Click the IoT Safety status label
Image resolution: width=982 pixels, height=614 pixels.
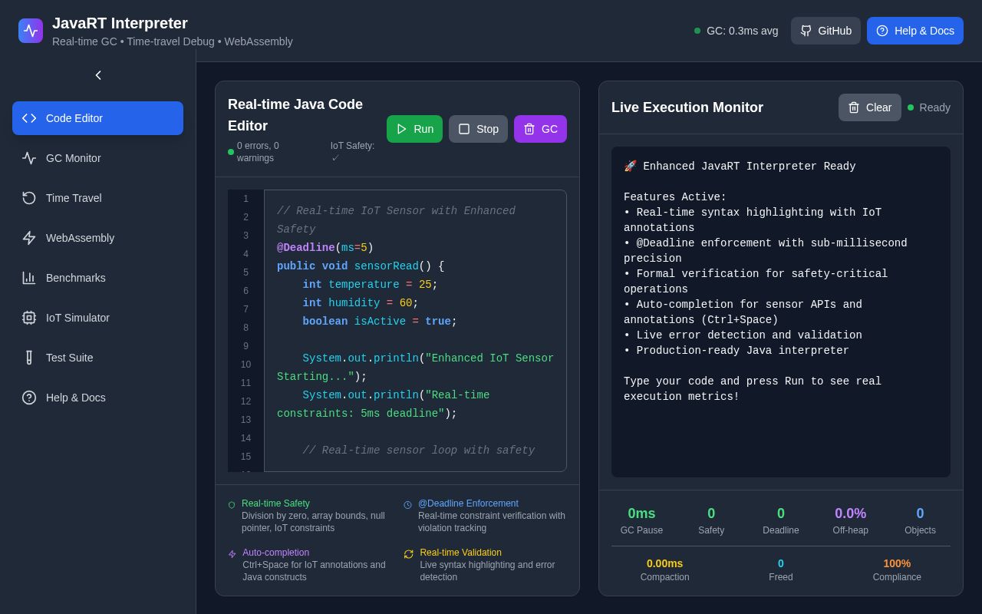(x=353, y=152)
